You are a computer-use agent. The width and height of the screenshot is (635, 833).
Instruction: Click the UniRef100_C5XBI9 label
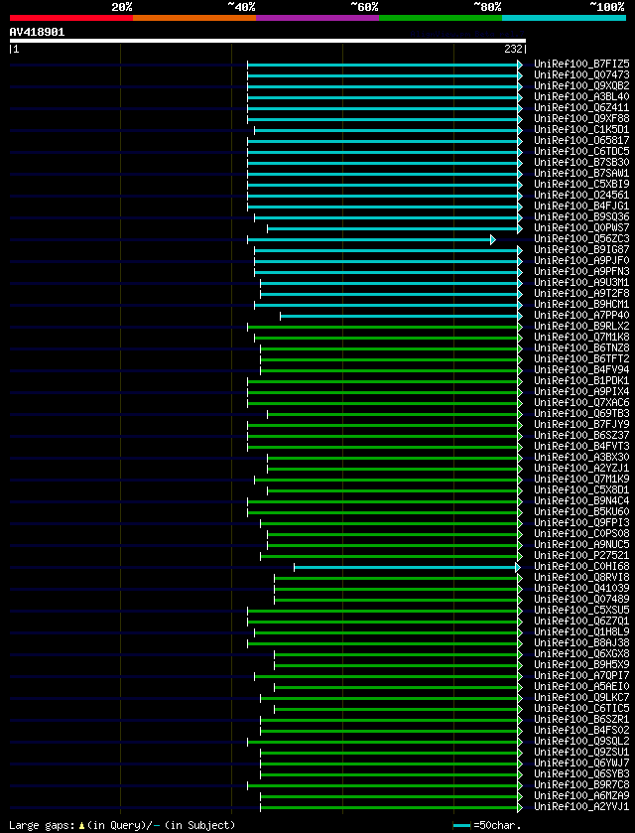tap(581, 185)
